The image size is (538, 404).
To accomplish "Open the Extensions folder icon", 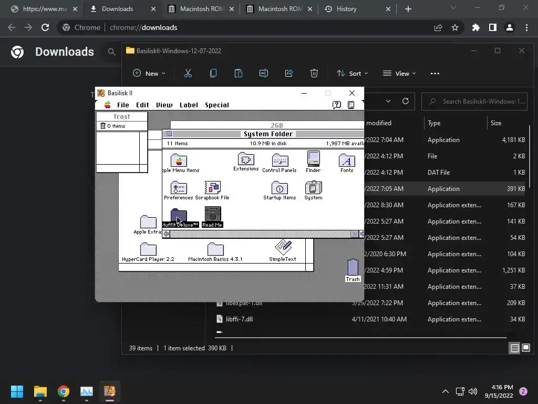I will tap(246, 159).
